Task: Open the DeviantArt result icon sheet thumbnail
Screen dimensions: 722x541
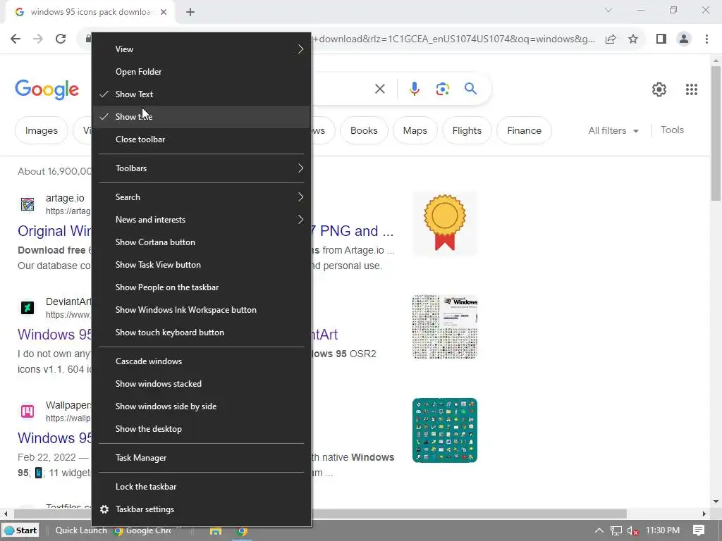Action: pos(445,327)
